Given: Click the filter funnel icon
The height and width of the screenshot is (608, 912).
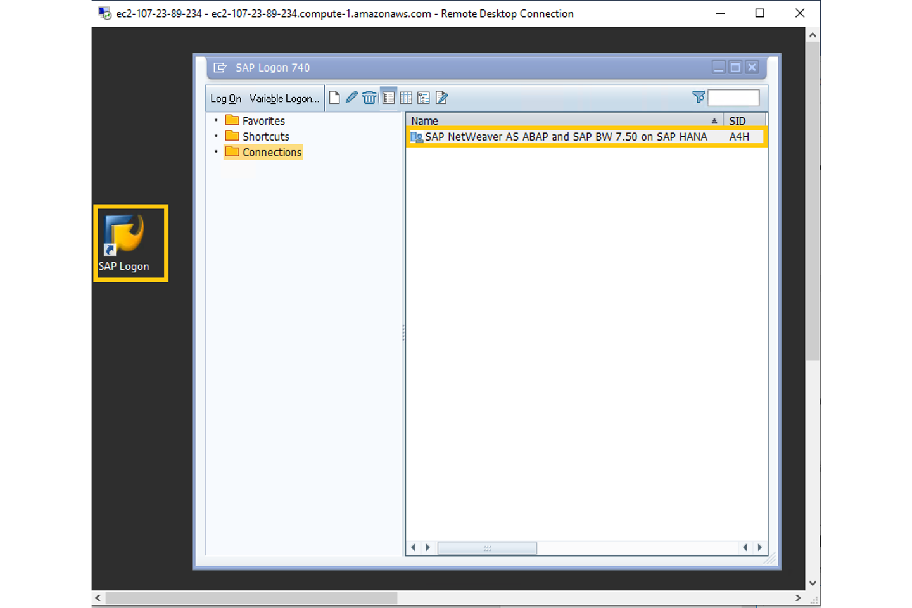Looking at the screenshot, I should [x=699, y=97].
